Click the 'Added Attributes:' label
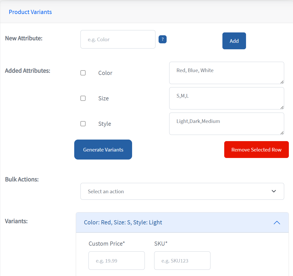Viewport: 293px width, 276px height. [x=28, y=71]
